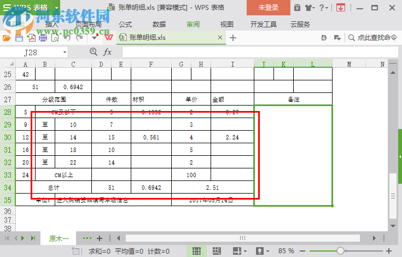Switch to Page Break Preview icon
402x257 pixels.
[x=217, y=251]
